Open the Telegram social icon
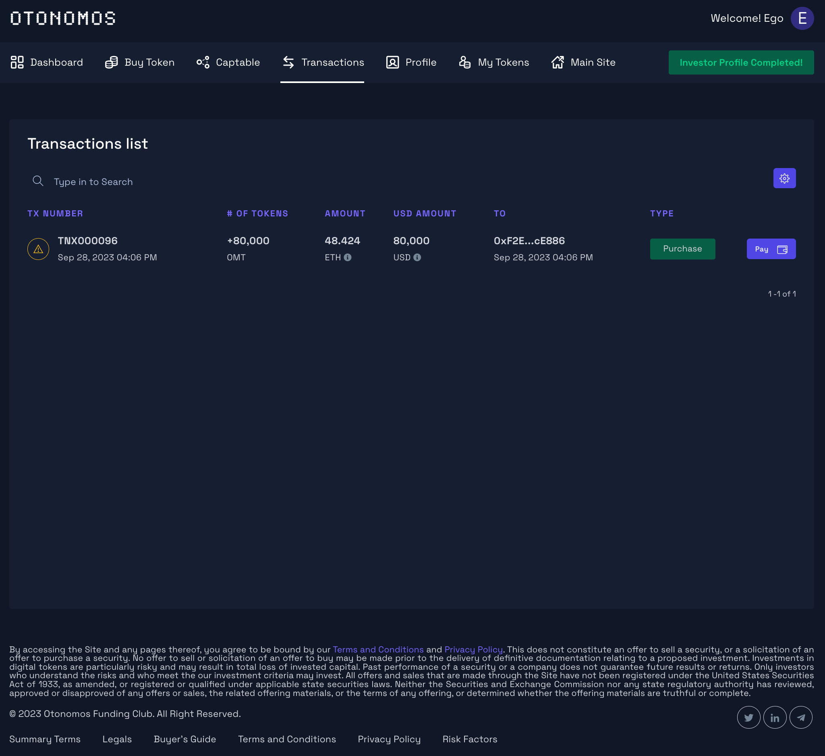 click(800, 717)
